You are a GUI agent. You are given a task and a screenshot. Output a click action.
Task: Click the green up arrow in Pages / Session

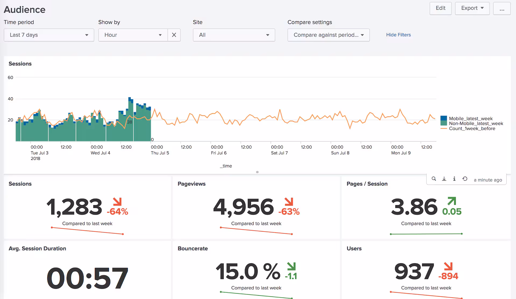(452, 201)
